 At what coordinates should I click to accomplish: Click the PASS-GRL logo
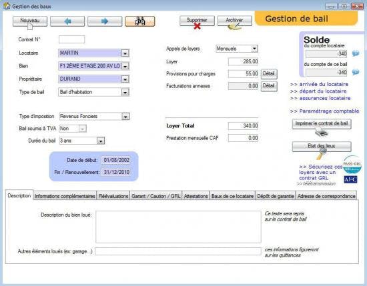[352, 165]
